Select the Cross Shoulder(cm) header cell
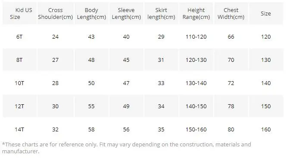 (55, 13)
